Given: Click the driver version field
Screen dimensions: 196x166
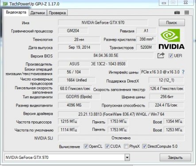Looking at the screenshot, I should click(x=121, y=114).
